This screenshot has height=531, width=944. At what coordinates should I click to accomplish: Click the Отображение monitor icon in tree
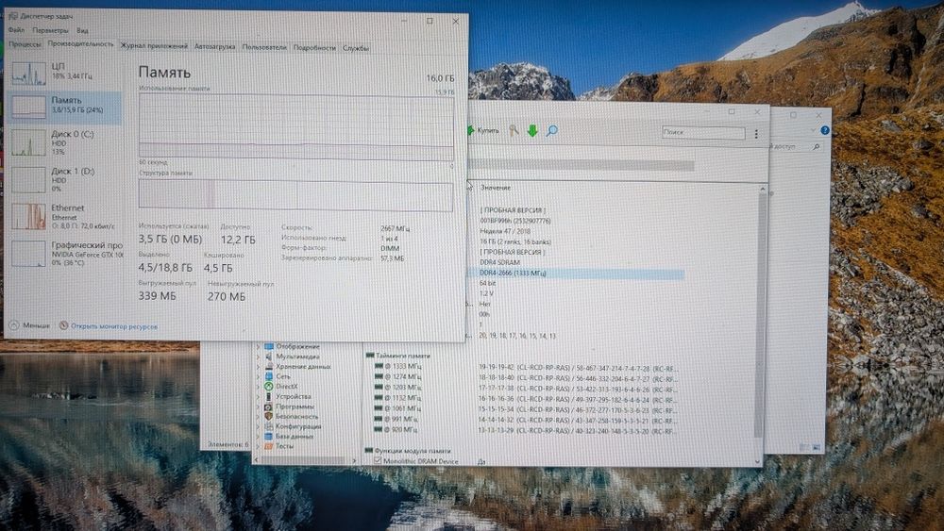[x=268, y=346]
